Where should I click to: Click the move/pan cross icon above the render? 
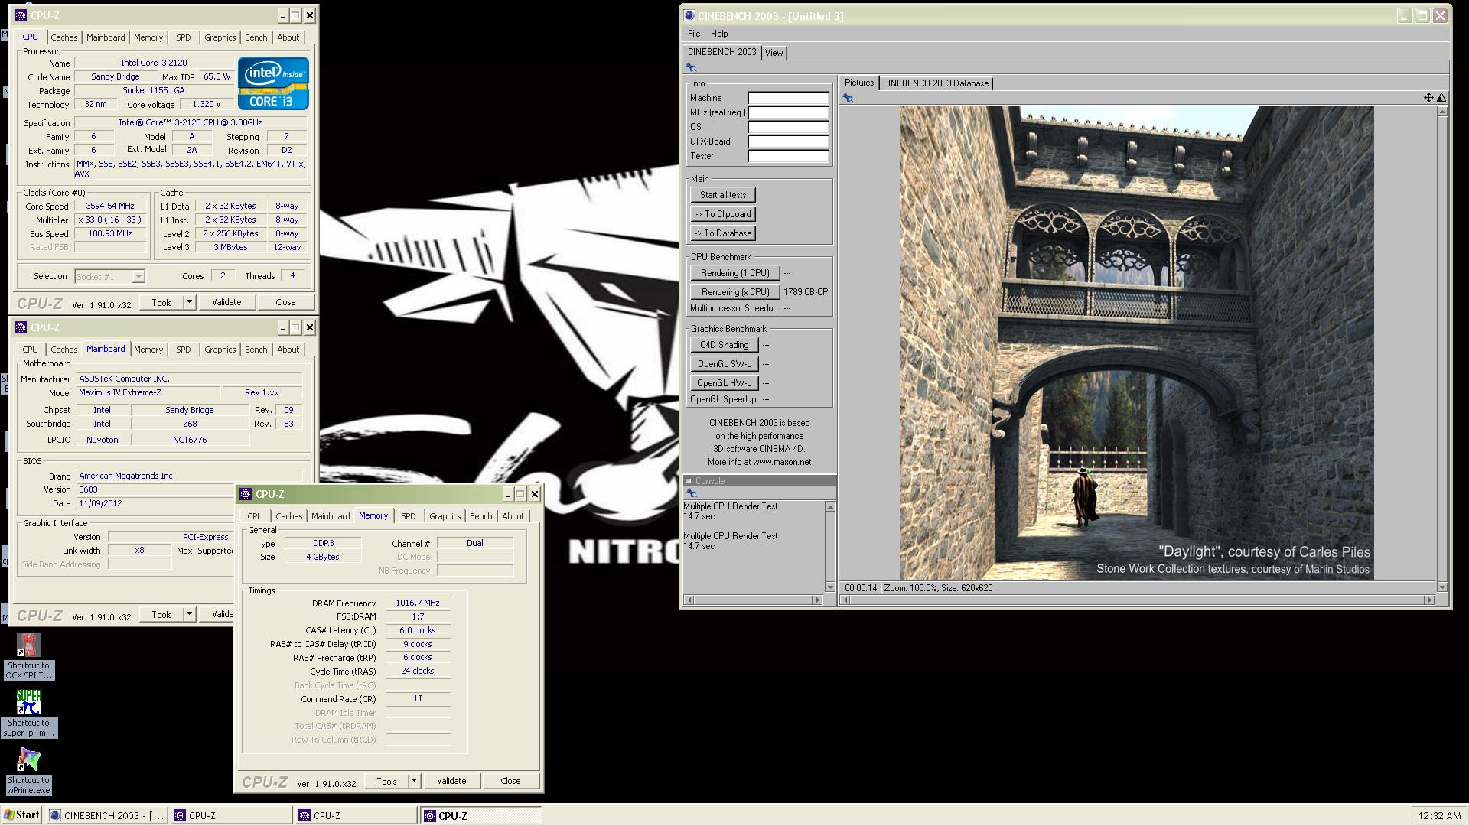click(1428, 97)
